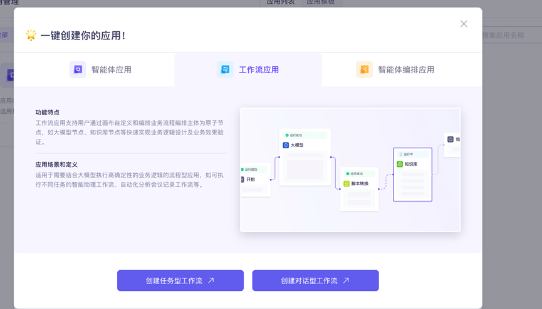The height and width of the screenshot is (309, 542).
Task: Click the end node icon in preview
Action: (x=451, y=139)
